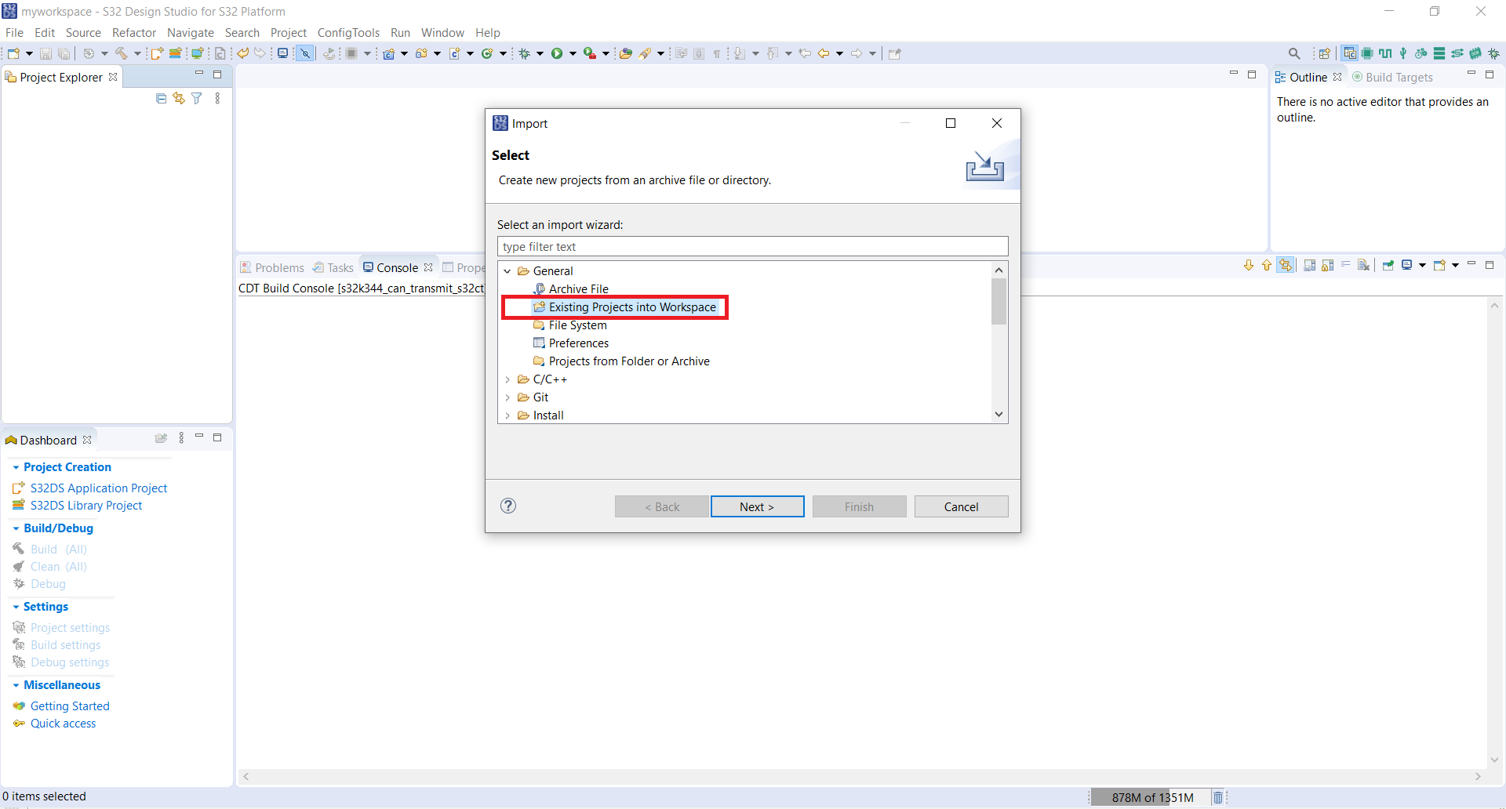
Task: Click the Next button in the Import wizard
Action: [x=756, y=506]
